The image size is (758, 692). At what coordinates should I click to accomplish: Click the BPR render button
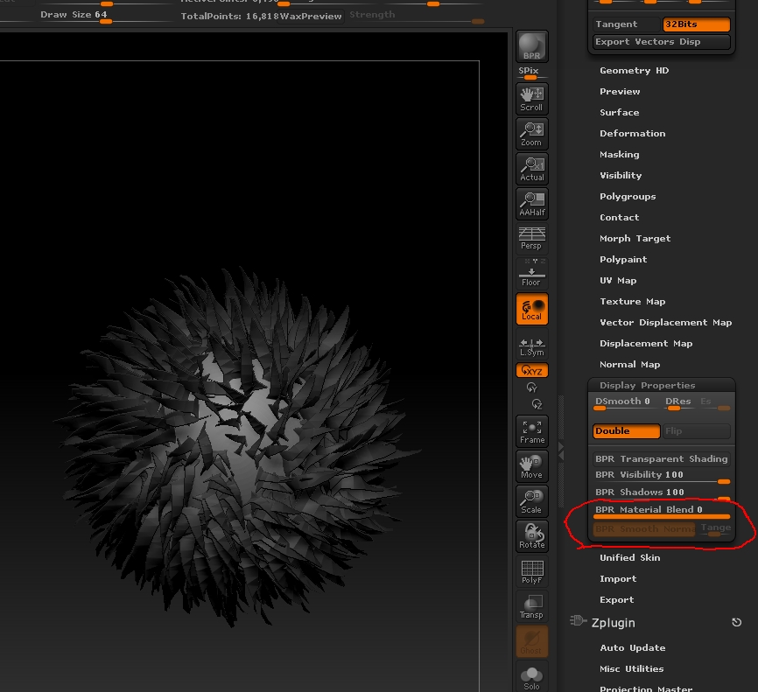tap(532, 46)
